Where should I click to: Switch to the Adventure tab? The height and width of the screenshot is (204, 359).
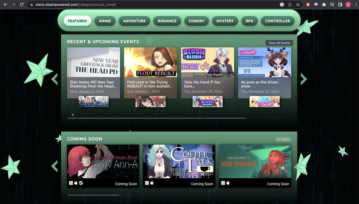[x=134, y=21]
